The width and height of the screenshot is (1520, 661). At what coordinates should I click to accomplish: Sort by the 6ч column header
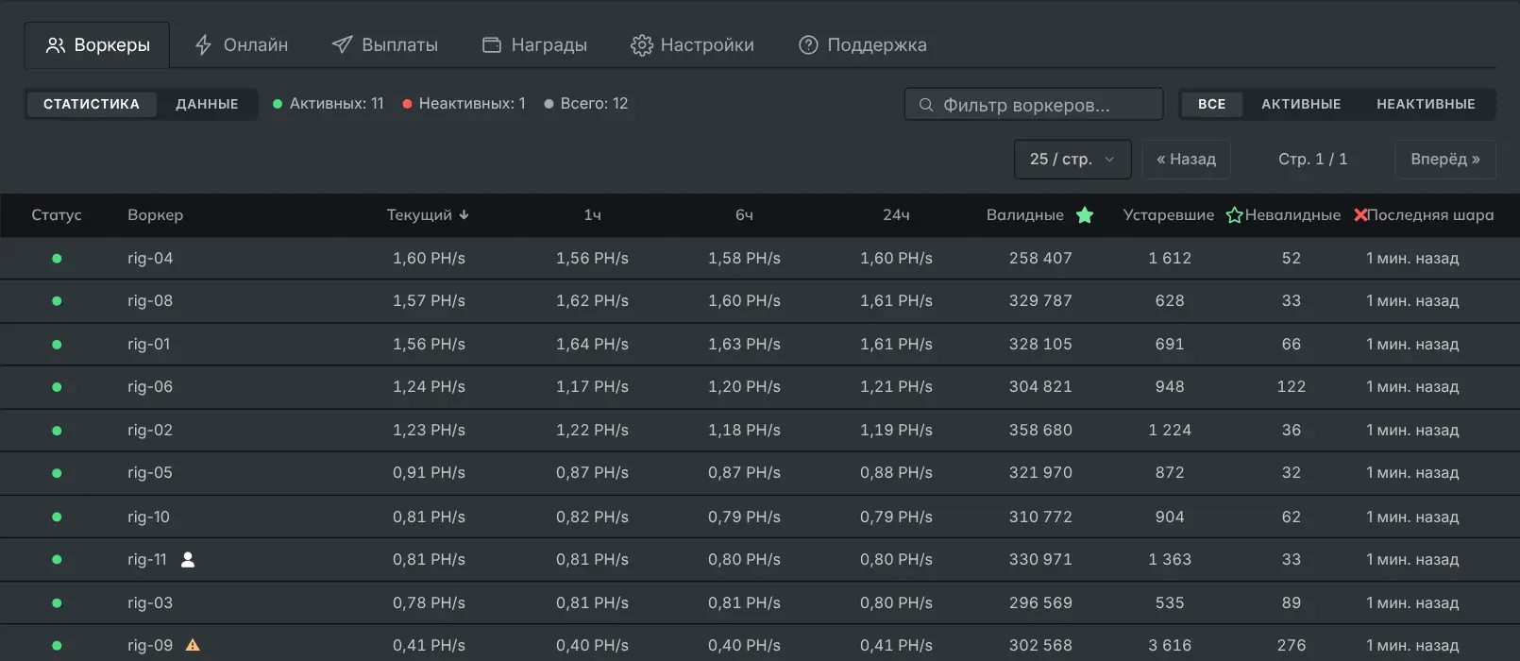point(744,215)
